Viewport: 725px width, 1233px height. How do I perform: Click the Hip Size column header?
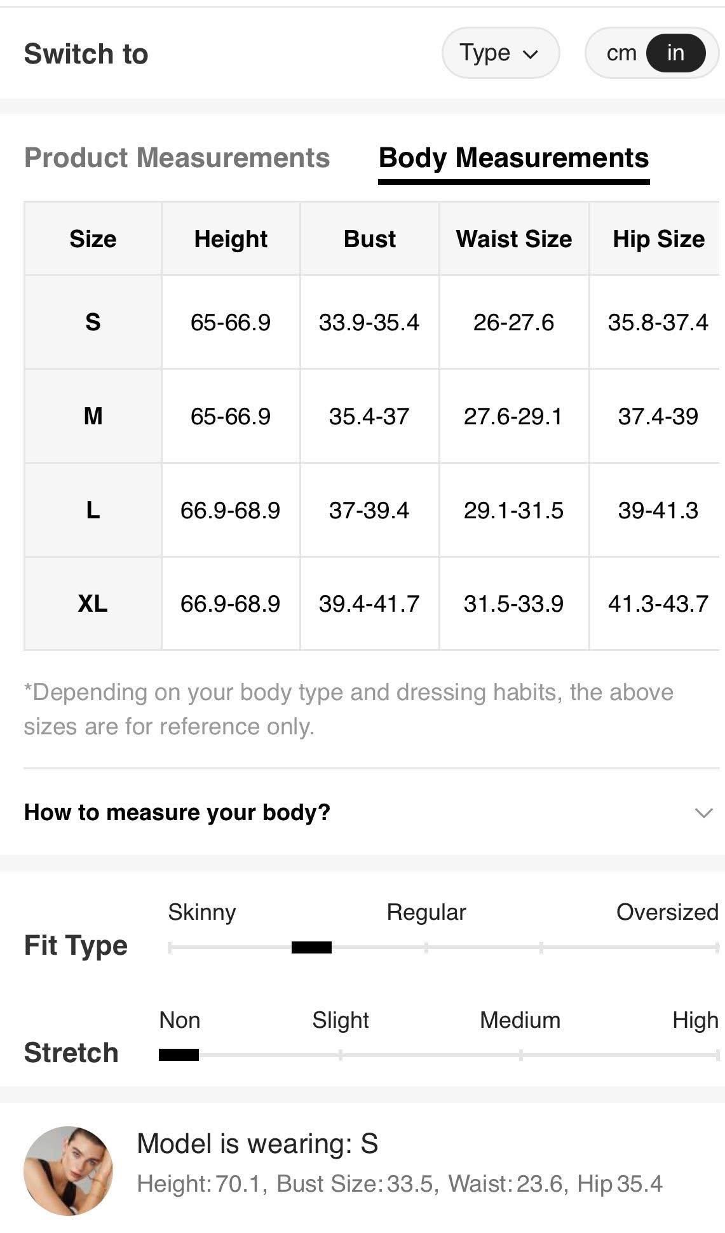point(658,239)
